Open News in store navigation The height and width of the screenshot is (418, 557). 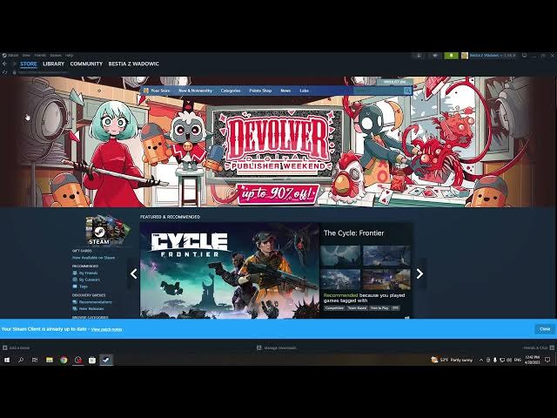285,91
